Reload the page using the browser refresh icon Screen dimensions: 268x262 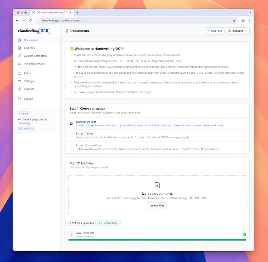pos(30,20)
